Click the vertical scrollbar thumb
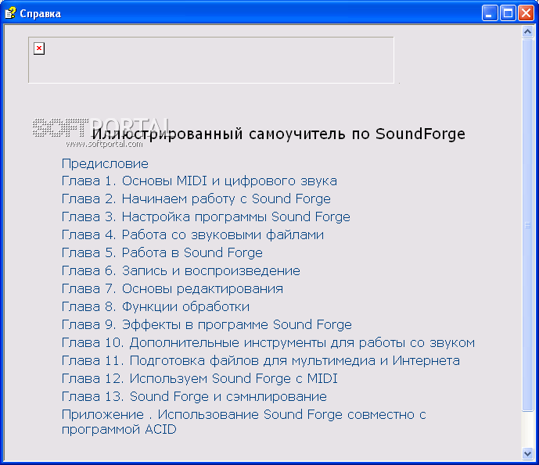539x465 pixels. (527, 225)
